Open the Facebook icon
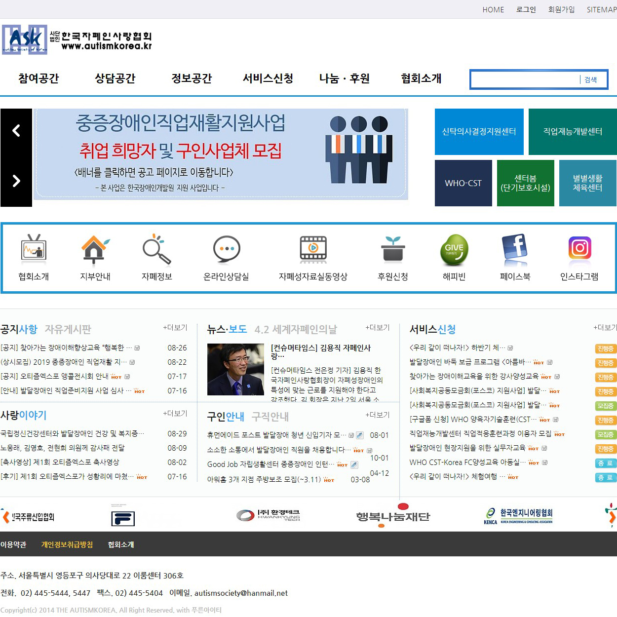This screenshot has height=617, width=617. point(515,248)
